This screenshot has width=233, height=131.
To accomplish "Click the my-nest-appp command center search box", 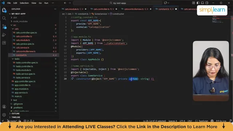I will point(117,3).
